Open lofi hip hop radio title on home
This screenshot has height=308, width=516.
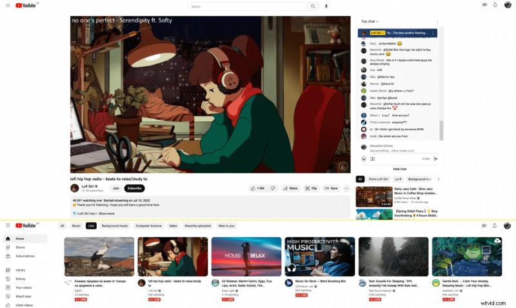click(175, 284)
